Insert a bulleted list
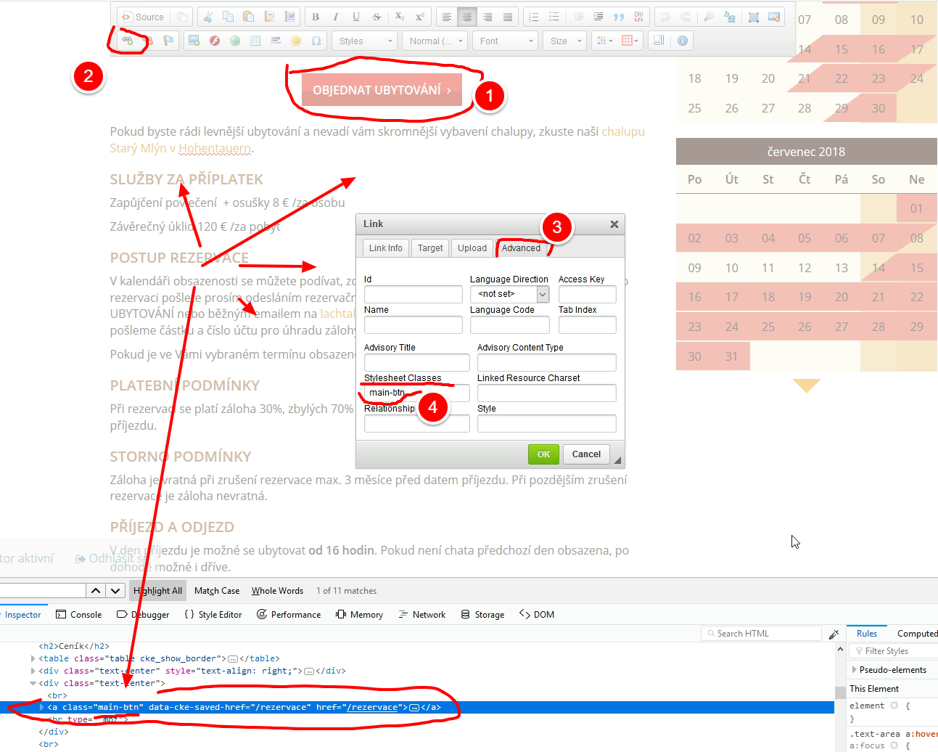 tap(554, 17)
